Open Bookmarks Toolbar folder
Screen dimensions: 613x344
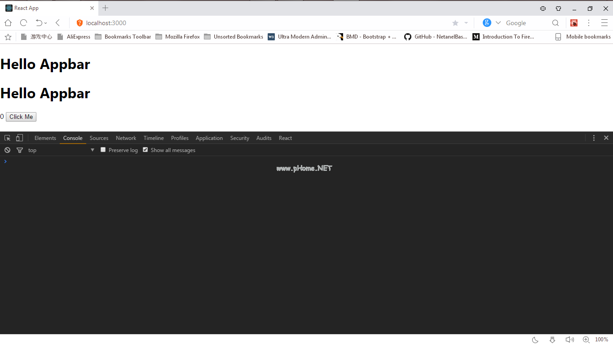click(123, 37)
